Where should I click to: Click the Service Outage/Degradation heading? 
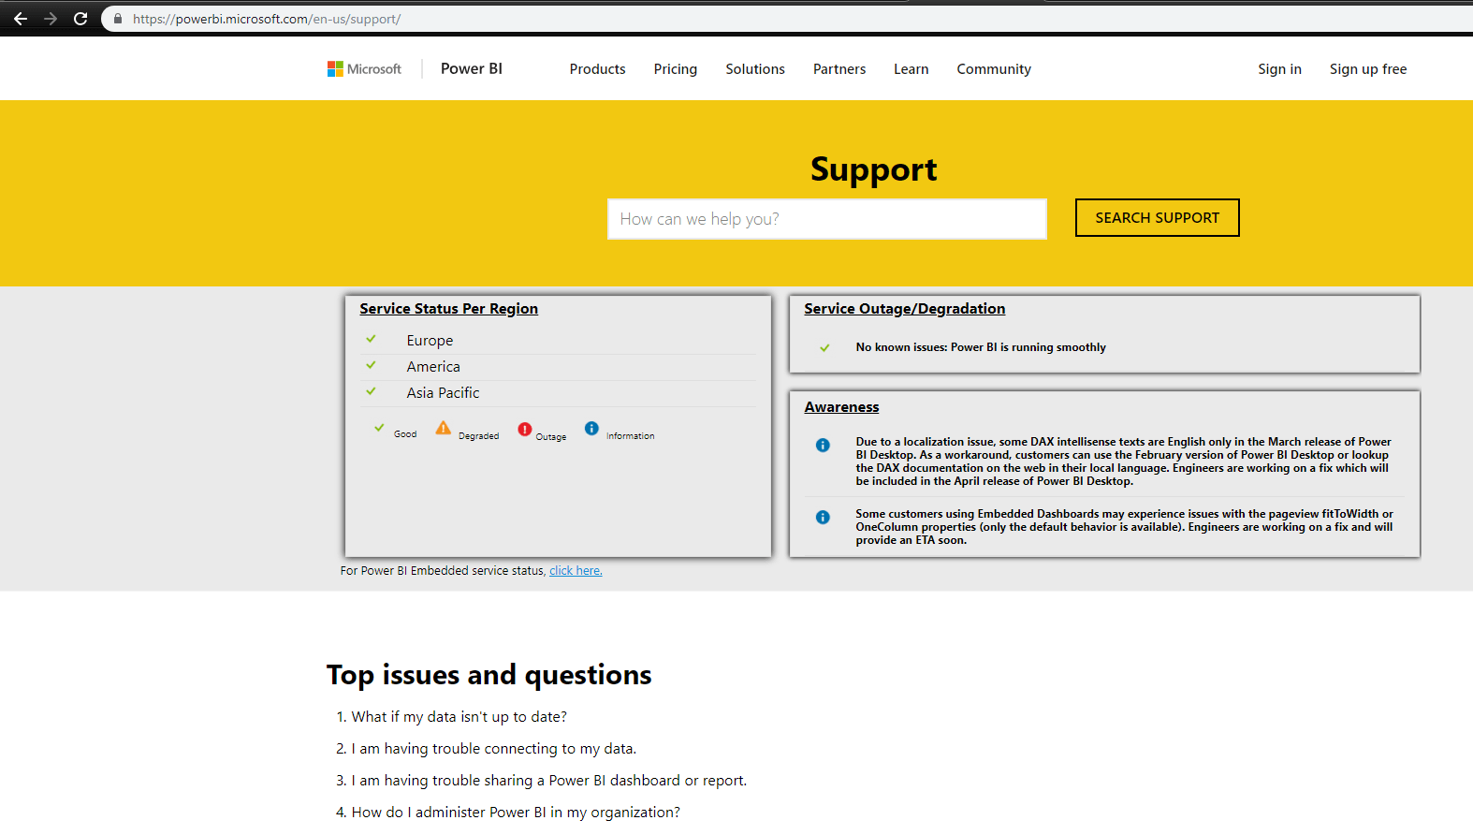tap(905, 309)
